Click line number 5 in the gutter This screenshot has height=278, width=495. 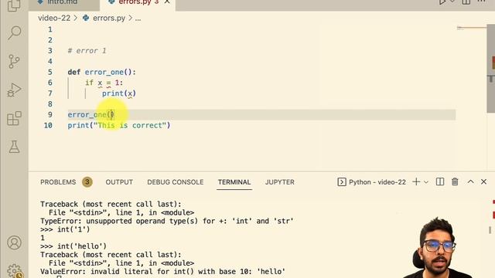click(x=50, y=72)
